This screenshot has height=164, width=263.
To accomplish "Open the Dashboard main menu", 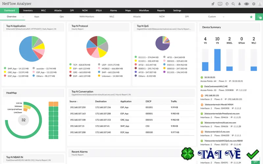I will tap(10, 10).
